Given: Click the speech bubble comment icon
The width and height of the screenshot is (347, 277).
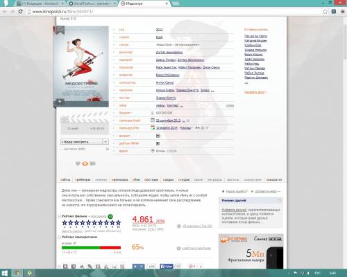Looking at the screenshot, I should (93, 163).
